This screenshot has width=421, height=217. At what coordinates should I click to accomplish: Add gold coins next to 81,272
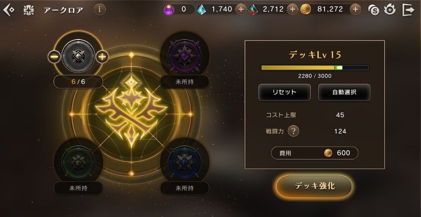tap(355, 9)
